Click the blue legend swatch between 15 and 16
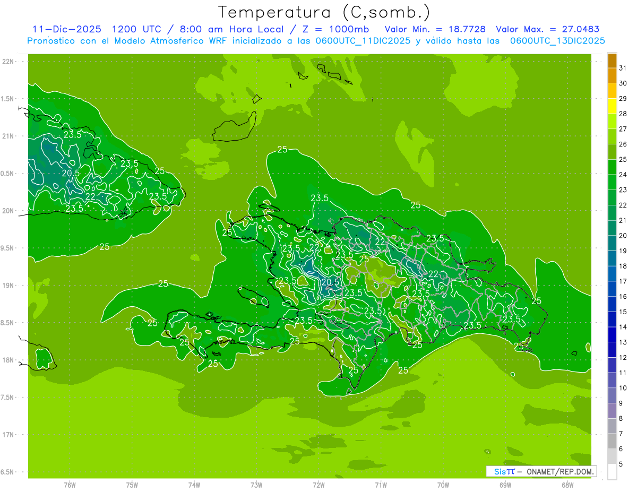 [612, 305]
